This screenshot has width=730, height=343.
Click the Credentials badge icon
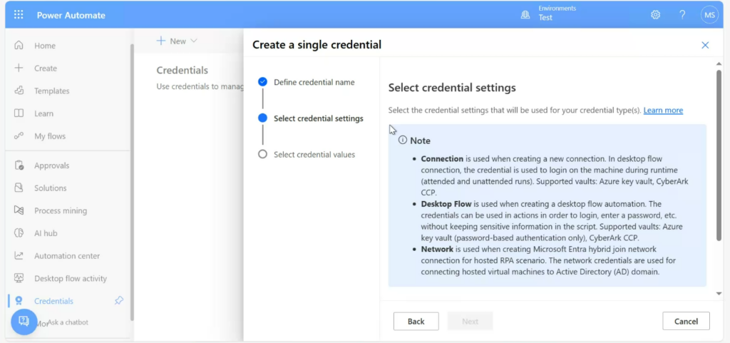[x=19, y=301]
